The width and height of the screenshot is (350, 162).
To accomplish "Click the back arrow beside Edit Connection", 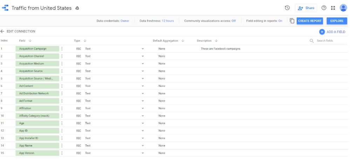I will point(2,31).
